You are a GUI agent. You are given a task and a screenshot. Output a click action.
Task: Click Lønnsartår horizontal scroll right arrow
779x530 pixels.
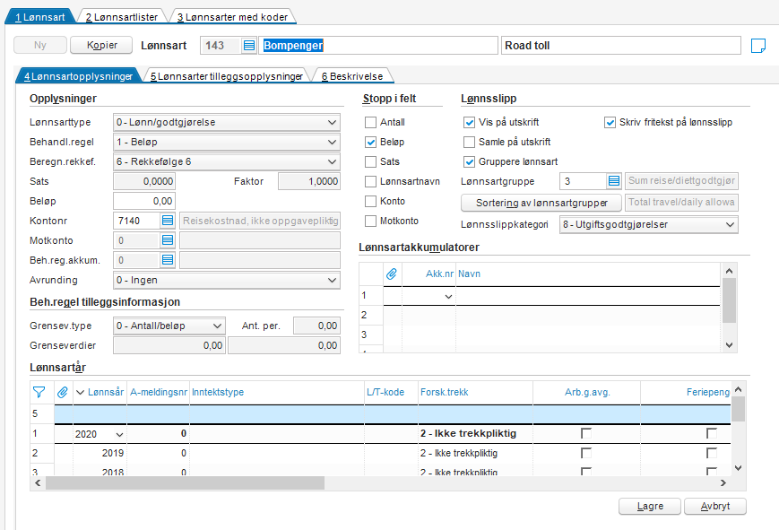point(723,482)
